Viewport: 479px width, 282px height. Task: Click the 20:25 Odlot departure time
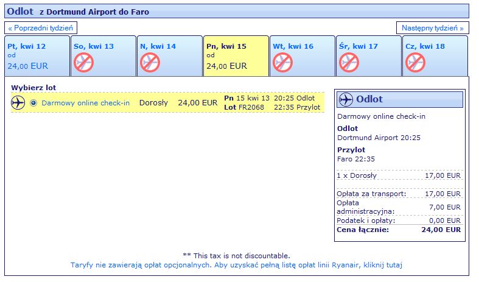pos(294,98)
